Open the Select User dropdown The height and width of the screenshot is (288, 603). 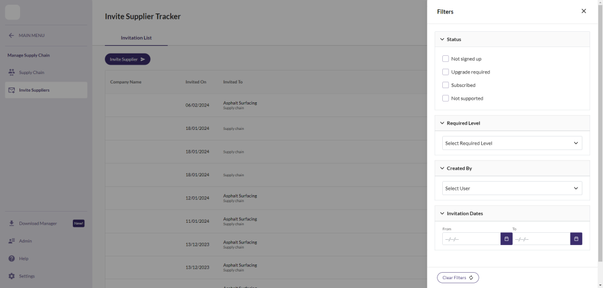pyautogui.click(x=512, y=188)
